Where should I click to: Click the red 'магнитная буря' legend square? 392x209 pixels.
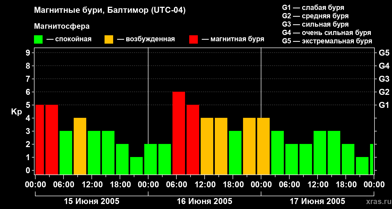coord(194,39)
